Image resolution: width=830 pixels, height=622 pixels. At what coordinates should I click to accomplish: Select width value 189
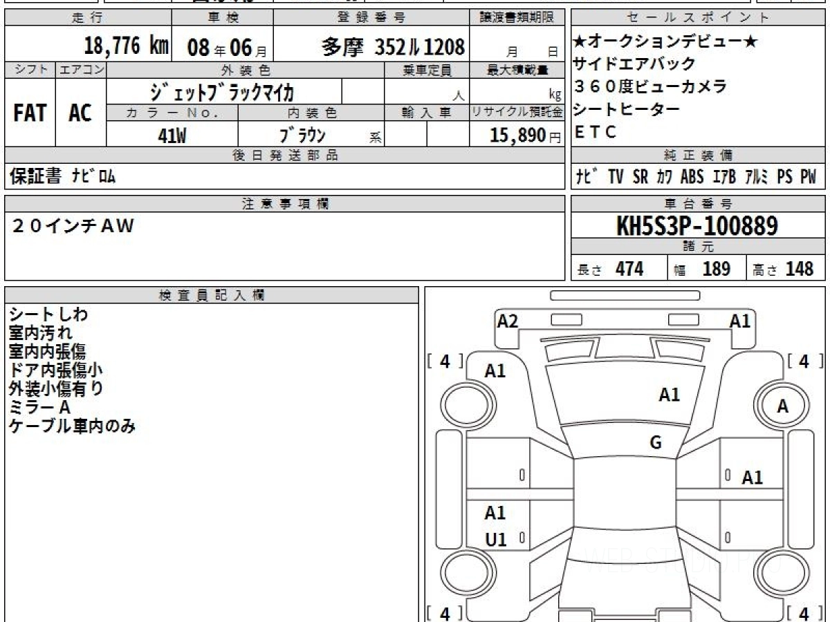(x=716, y=268)
